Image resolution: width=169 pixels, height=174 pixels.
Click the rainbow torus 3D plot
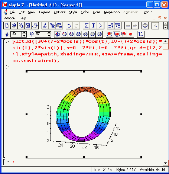(84, 114)
